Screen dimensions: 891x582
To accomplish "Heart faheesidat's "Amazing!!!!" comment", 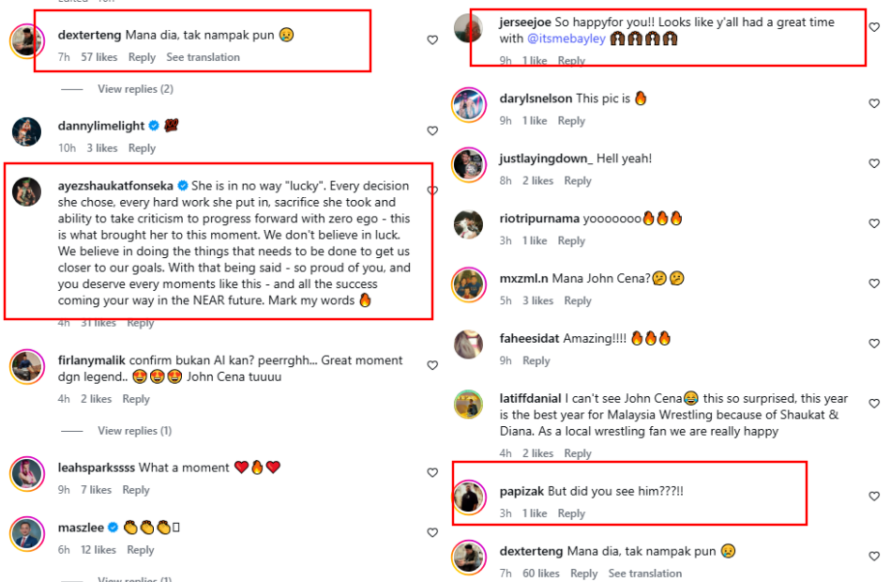I will pyautogui.click(x=874, y=344).
